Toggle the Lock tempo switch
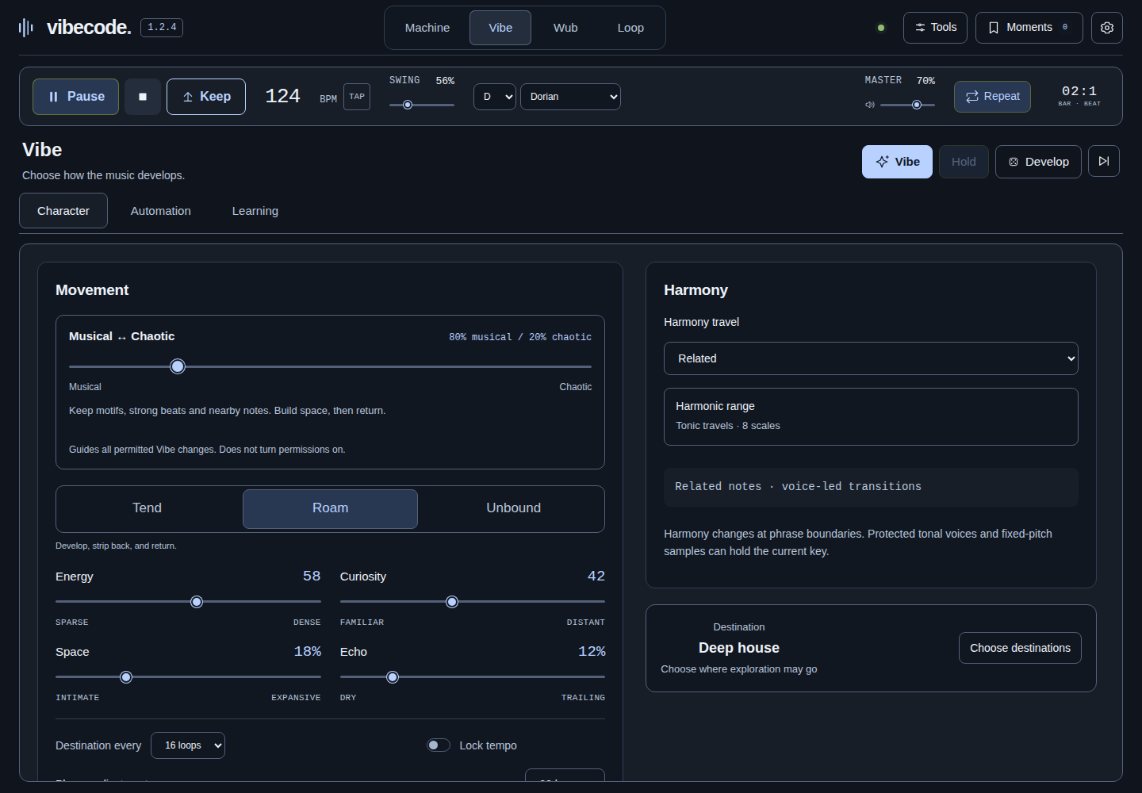 point(439,745)
